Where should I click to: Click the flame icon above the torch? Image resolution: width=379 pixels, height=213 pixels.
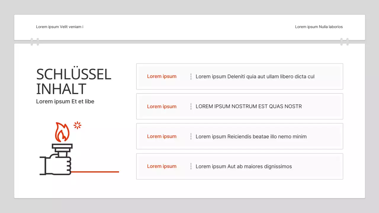point(62,132)
